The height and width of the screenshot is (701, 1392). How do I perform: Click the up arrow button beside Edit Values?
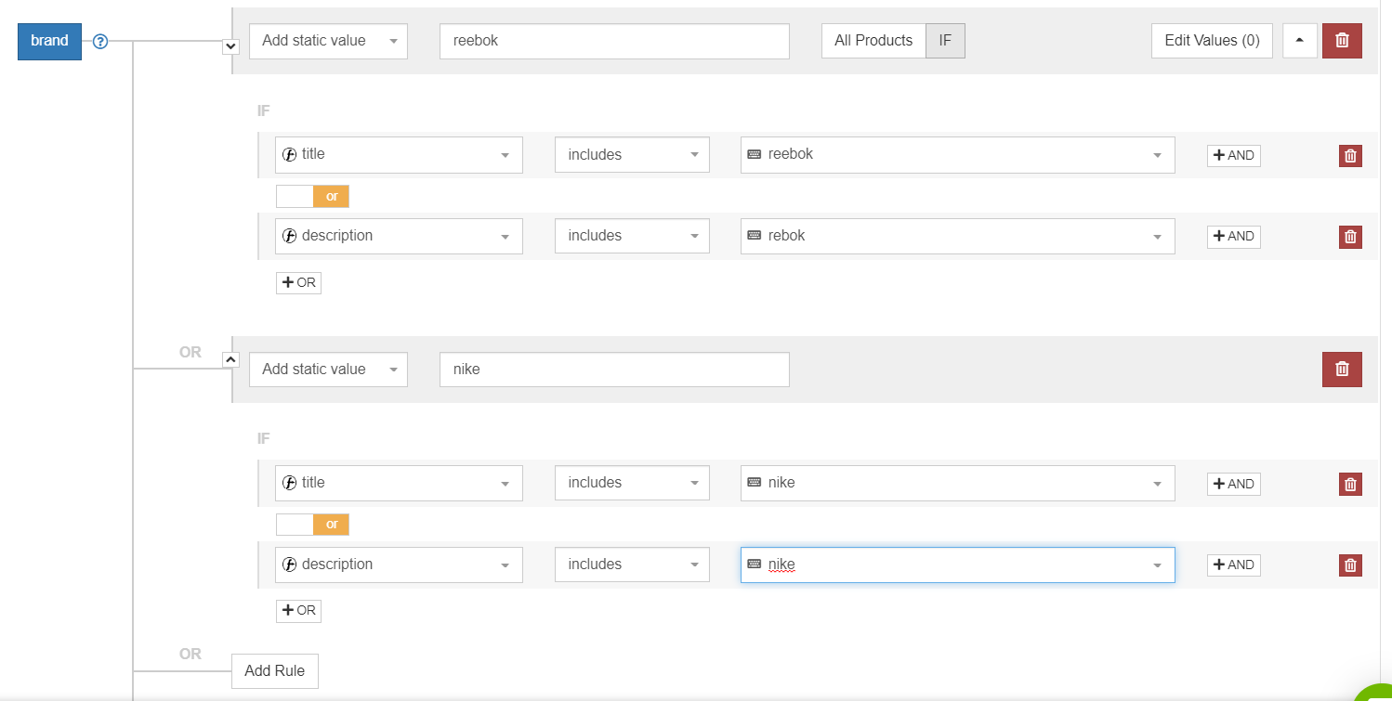[1299, 41]
